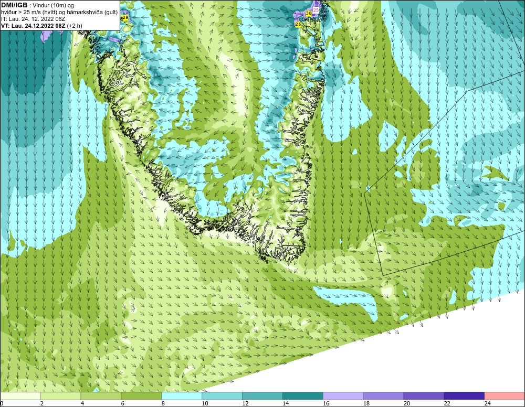The width and height of the screenshot is (525, 407).
Task: Click the 0–2 m/s pale cream legend swatch
Action: 20,397
